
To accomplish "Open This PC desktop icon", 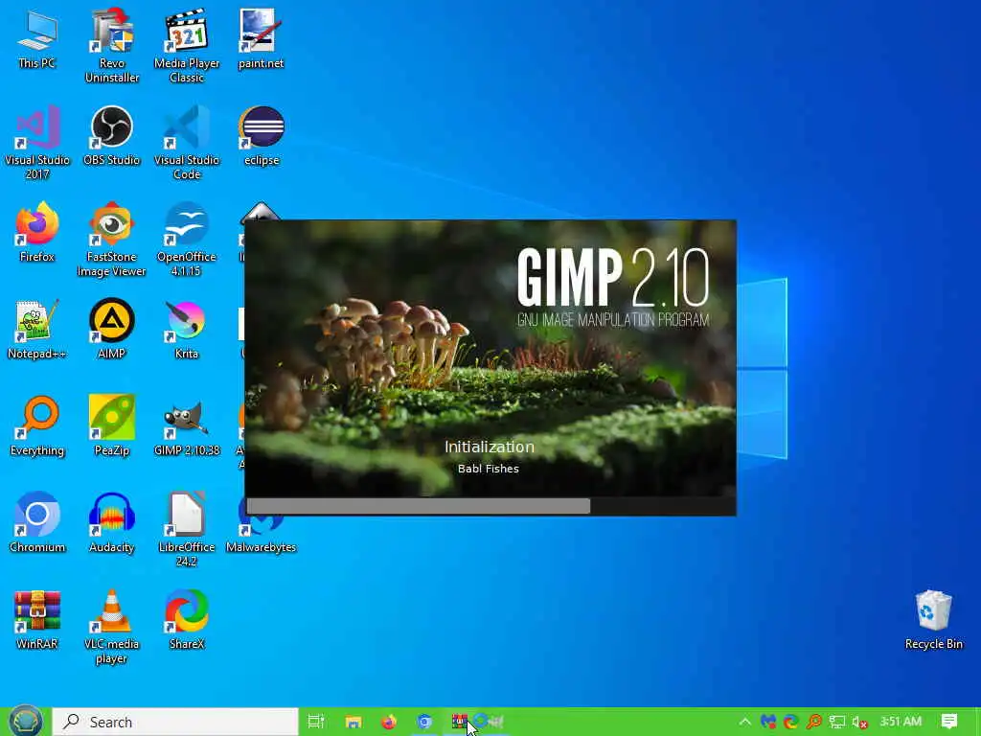I will (37, 38).
